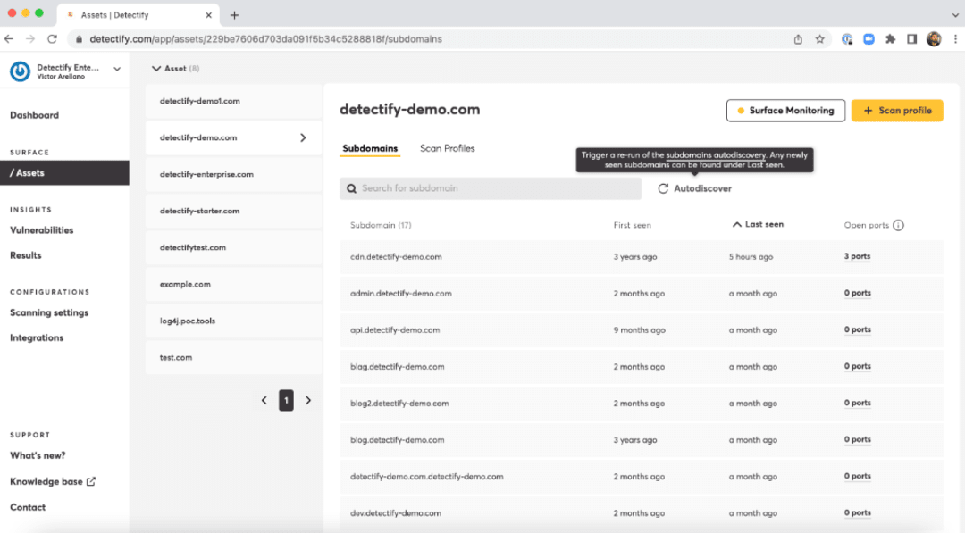The width and height of the screenshot is (965, 533).
Task: Reload the page with browser refresh icon
Action: tap(52, 39)
